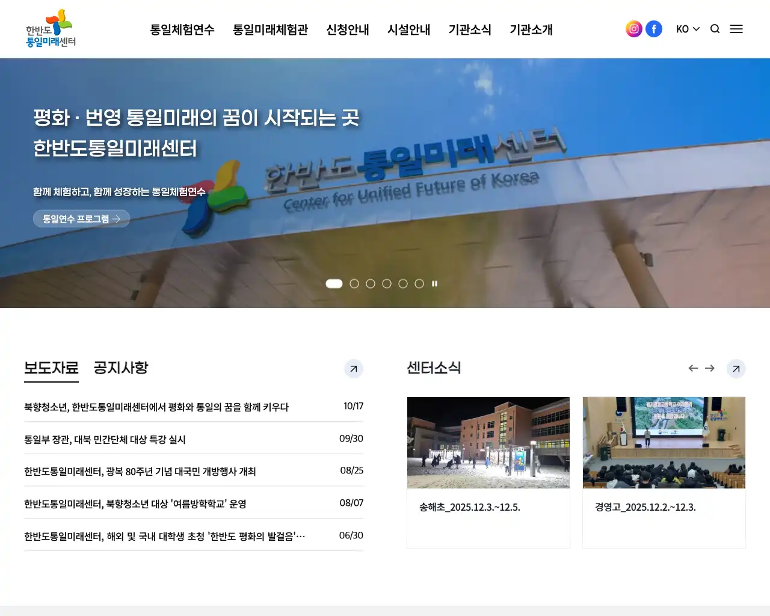This screenshot has width=770, height=616.
Task: Open the Facebook icon in the header
Action: (654, 28)
